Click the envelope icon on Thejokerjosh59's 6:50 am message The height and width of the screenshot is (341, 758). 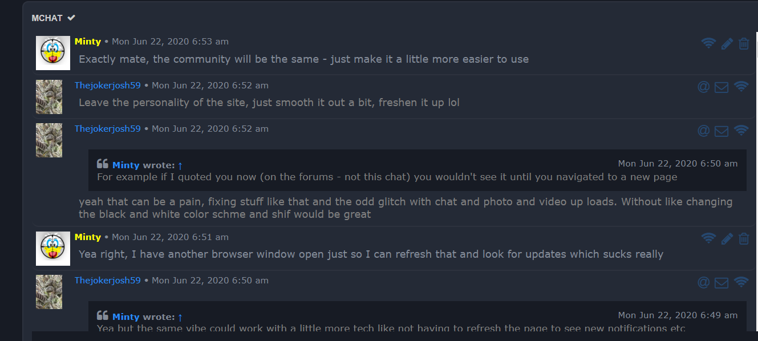point(721,282)
